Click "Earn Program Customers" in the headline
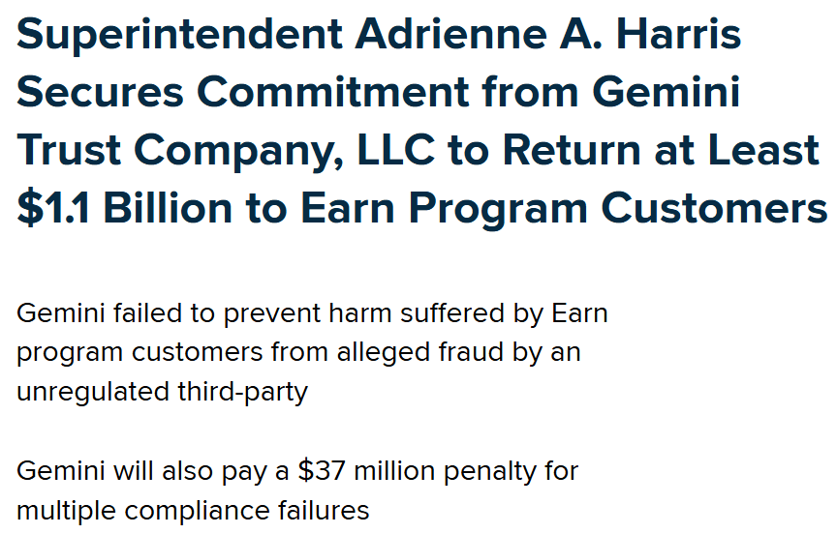Viewport: 837px width, 534px height. point(564,208)
